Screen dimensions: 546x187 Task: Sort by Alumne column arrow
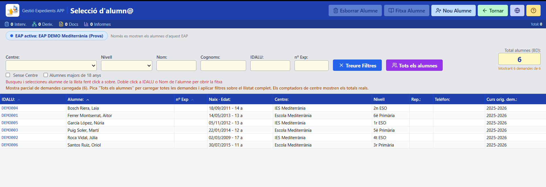pos(88,100)
